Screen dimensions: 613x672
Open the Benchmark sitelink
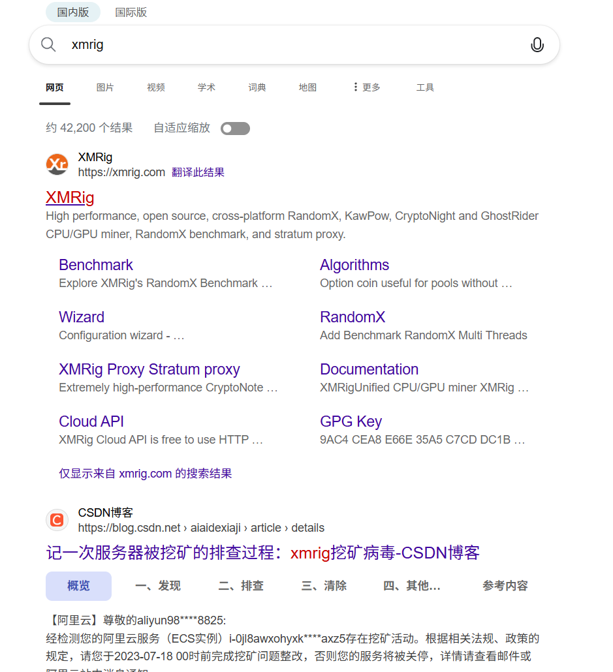coord(96,265)
